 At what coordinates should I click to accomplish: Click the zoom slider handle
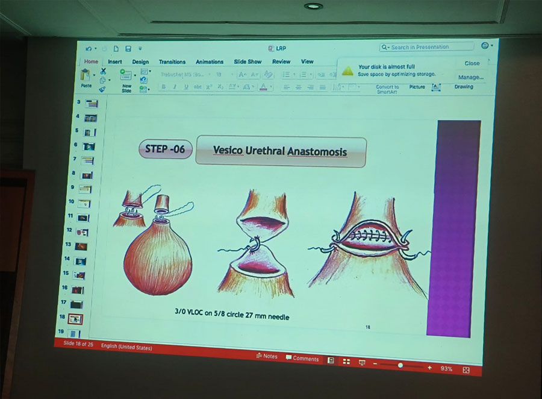400,365
